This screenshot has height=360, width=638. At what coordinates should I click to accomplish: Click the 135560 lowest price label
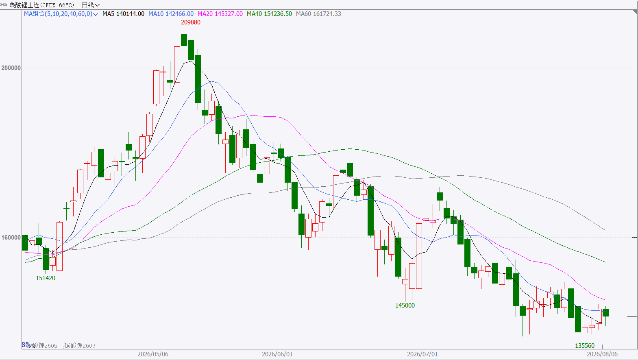click(x=585, y=346)
